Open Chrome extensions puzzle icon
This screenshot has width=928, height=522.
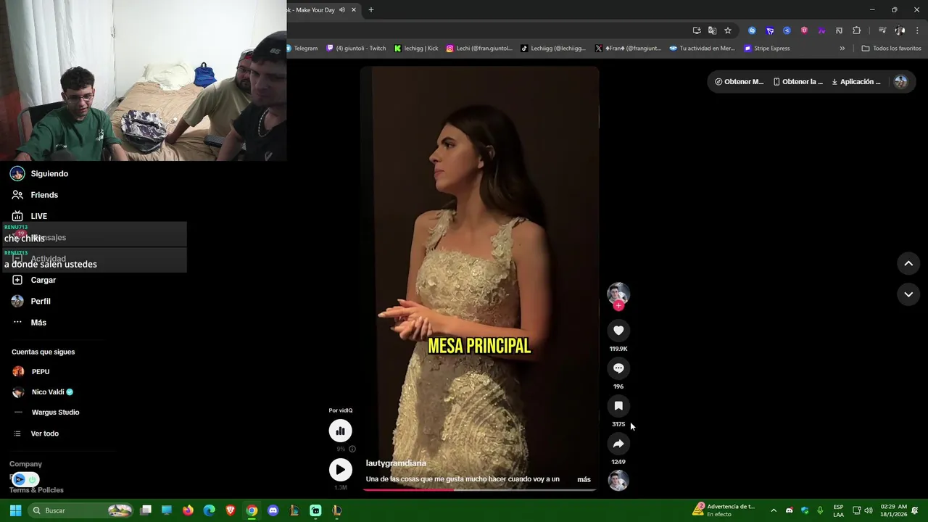857,30
